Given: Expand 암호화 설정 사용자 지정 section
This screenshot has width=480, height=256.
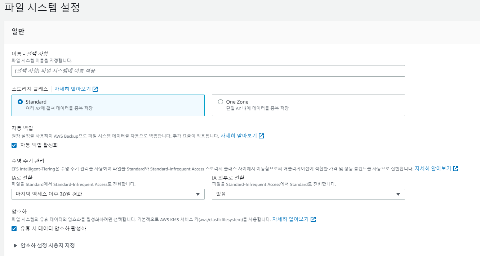Looking at the screenshot, I should tap(44, 245).
